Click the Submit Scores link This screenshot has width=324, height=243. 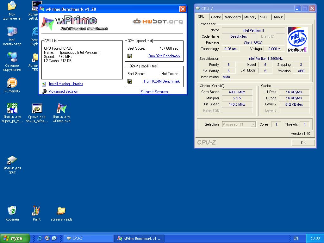(x=154, y=92)
